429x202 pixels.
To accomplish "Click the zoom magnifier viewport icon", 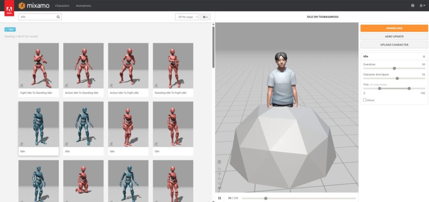I will [220, 179].
